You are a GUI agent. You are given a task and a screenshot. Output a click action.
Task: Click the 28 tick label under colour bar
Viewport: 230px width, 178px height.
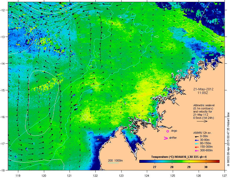click(x=172, y=167)
